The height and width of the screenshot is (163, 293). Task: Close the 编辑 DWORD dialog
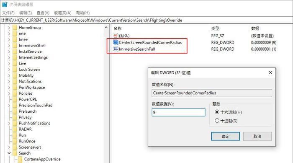[270, 72]
